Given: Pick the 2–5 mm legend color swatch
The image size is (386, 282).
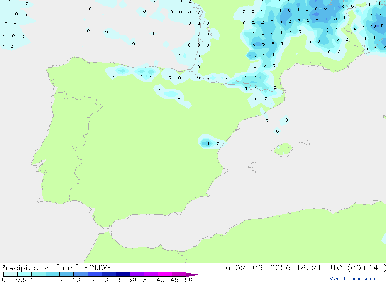Looking at the screenshot, I should [52, 274].
